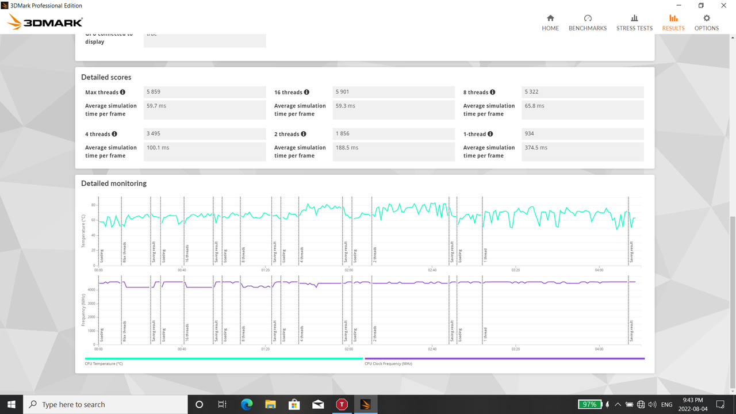Open the HOME screen in 3DMark
The width and height of the screenshot is (736, 414).
pyautogui.click(x=550, y=22)
